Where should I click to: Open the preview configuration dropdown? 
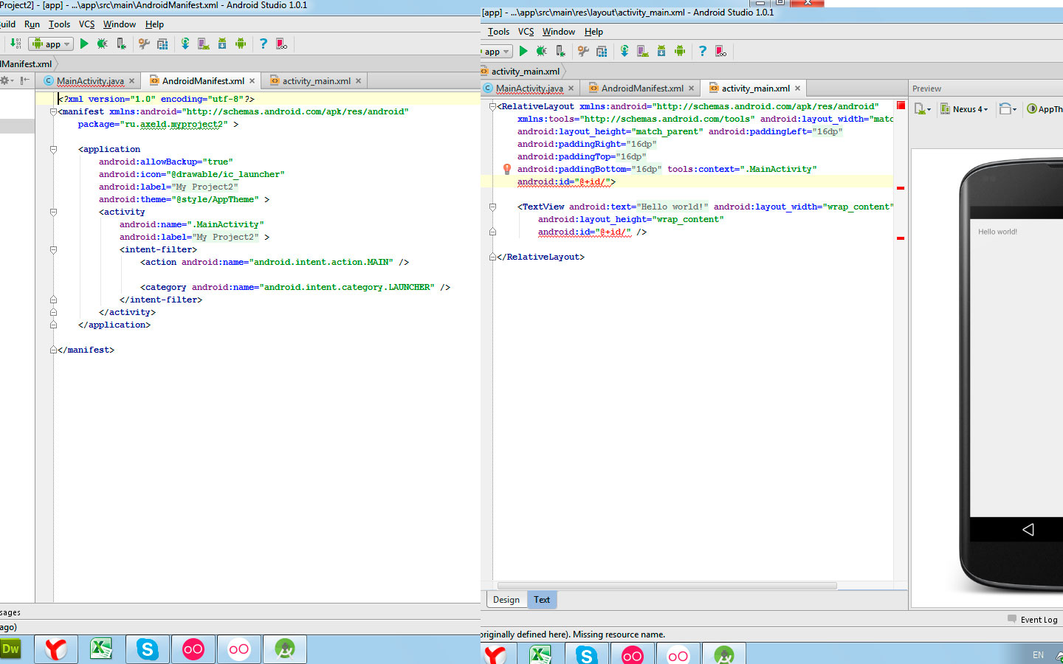click(923, 109)
